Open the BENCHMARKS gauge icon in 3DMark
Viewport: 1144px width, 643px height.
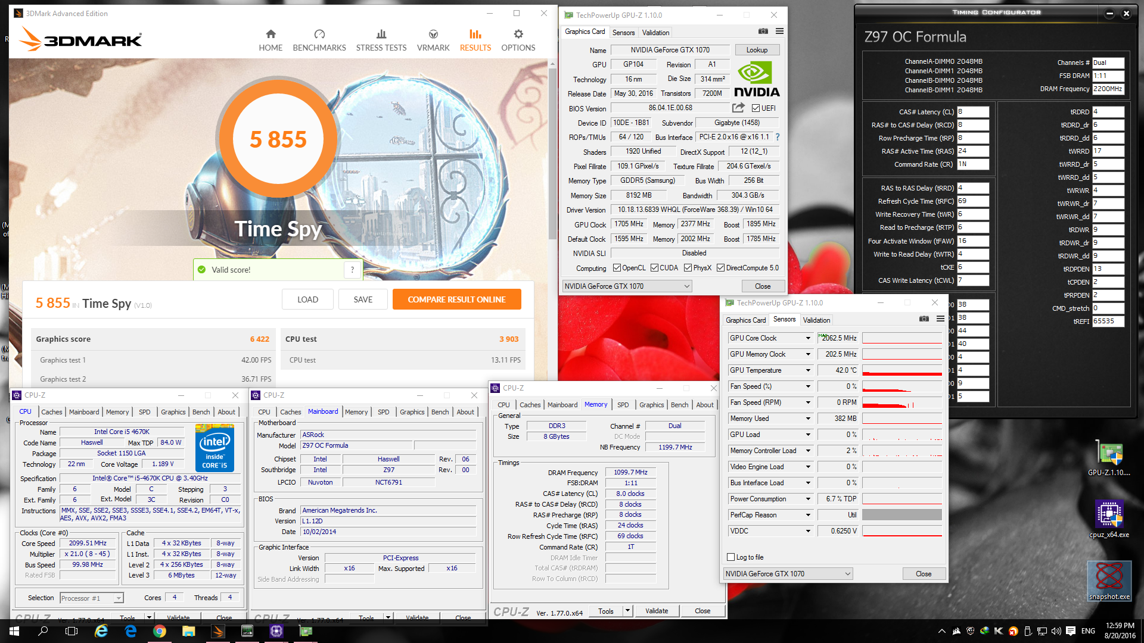click(x=319, y=35)
